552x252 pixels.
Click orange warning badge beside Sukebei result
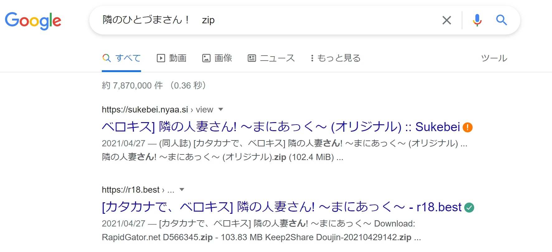[x=468, y=127]
